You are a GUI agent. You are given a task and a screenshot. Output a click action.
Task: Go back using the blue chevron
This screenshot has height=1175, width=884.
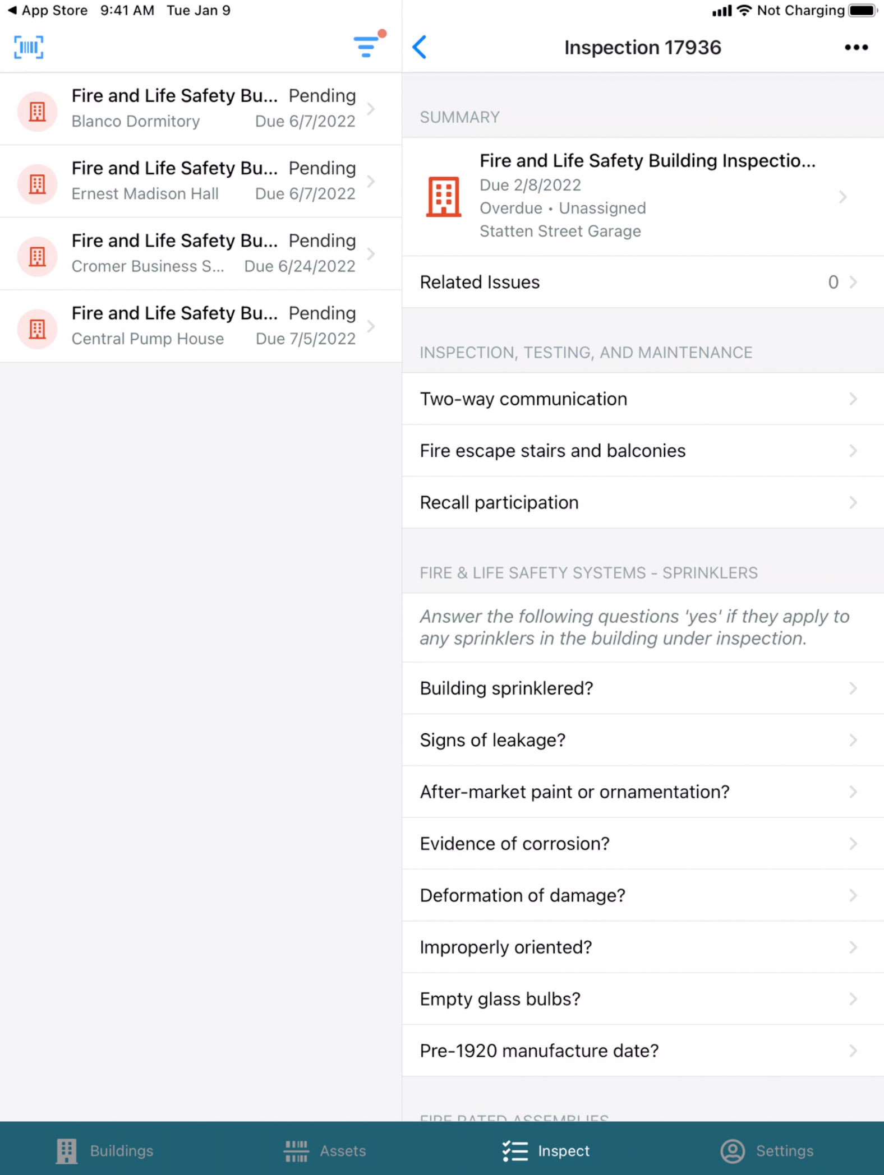click(420, 47)
